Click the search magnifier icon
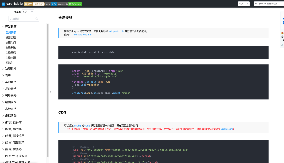The image size is (284, 163). pyautogui.click(x=36, y=19)
